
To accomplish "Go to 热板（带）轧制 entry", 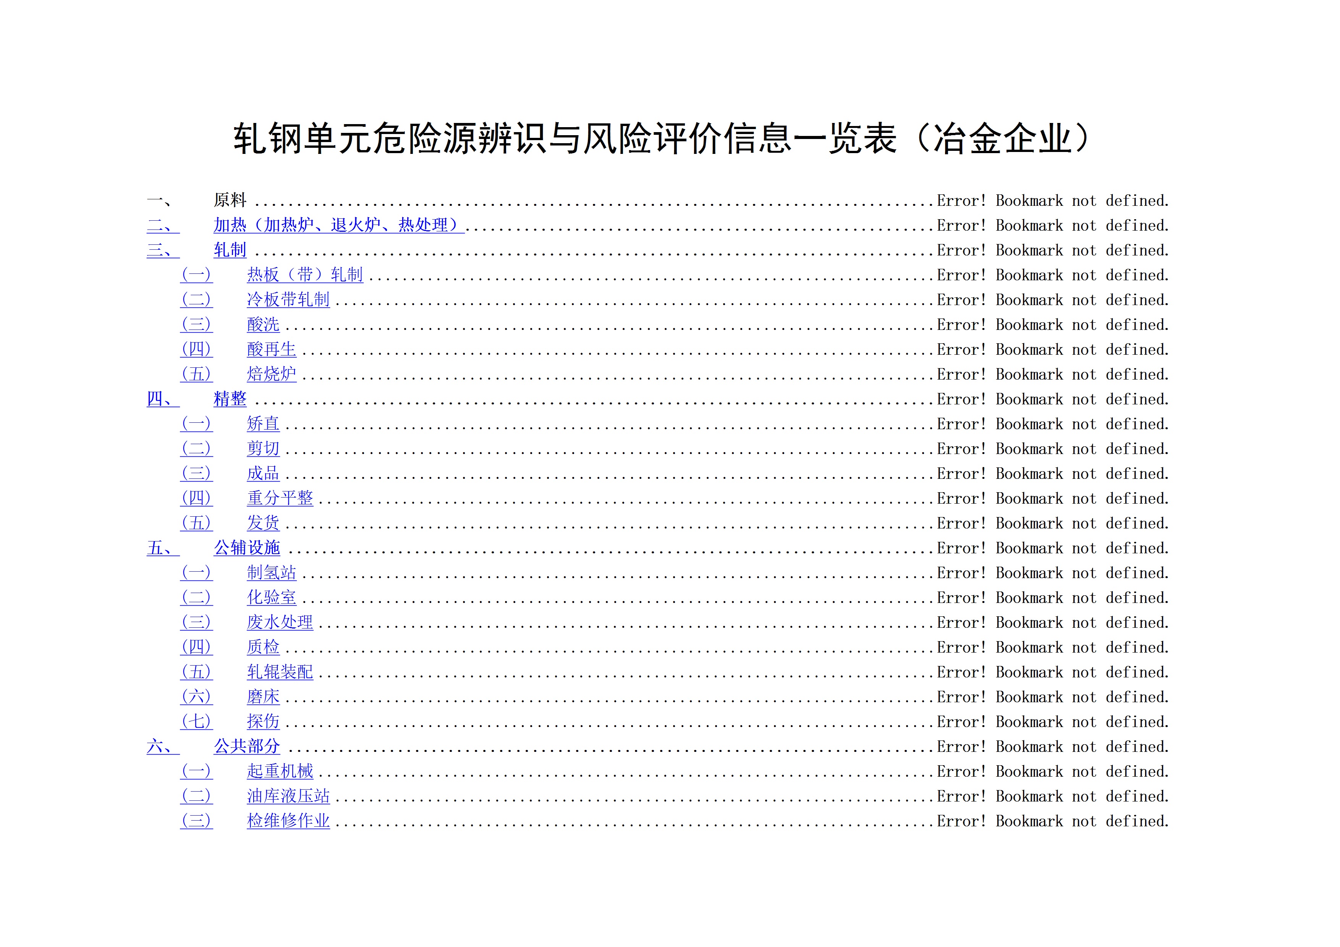I will (305, 275).
